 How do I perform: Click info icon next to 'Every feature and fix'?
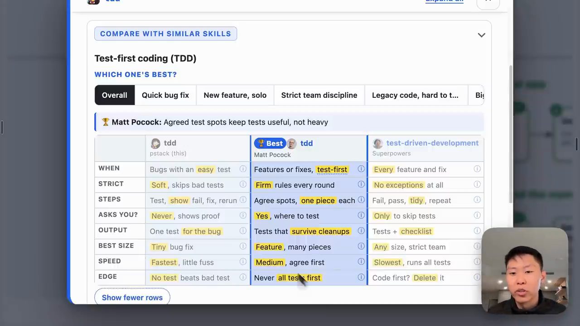tap(477, 169)
